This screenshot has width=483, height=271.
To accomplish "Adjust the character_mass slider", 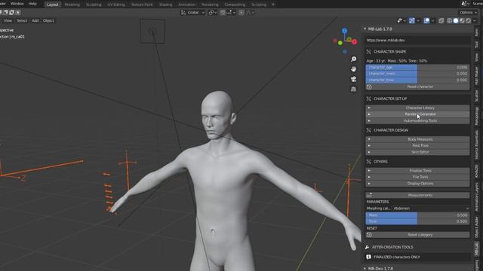I will (417, 74).
